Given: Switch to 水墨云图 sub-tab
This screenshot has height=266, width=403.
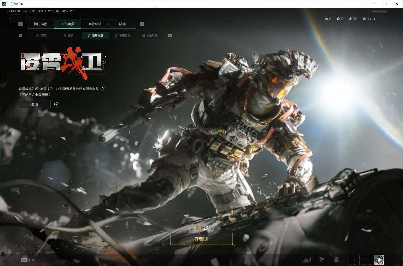Looking at the screenshot, I should point(123,36).
